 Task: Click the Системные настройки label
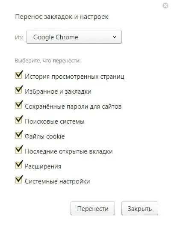[57, 181]
